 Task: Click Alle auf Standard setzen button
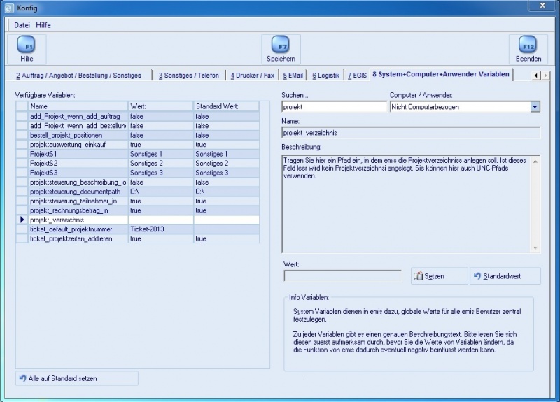click(77, 378)
